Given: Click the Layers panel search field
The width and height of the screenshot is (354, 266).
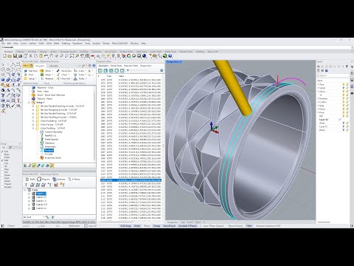Looking at the screenshot, I should point(333,75).
